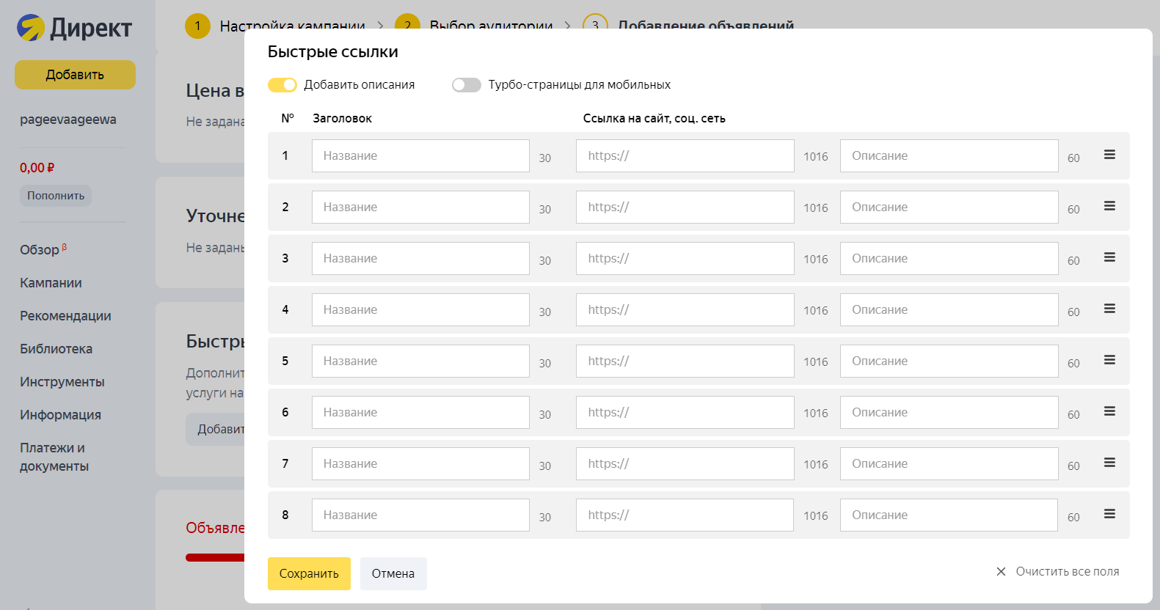The height and width of the screenshot is (610, 1160).
Task: Click the drag handle icon for row 4
Action: 1109,309
